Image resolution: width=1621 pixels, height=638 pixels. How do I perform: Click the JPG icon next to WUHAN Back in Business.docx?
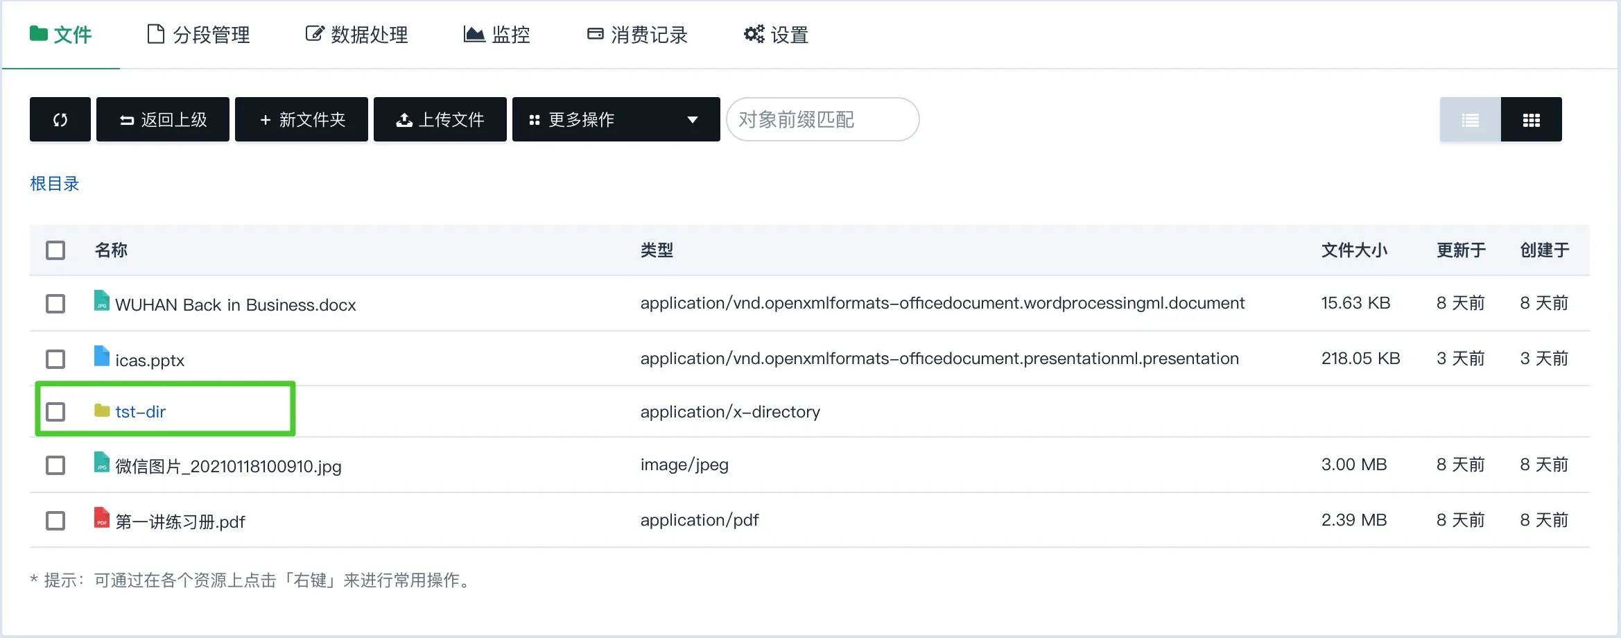pos(101,303)
